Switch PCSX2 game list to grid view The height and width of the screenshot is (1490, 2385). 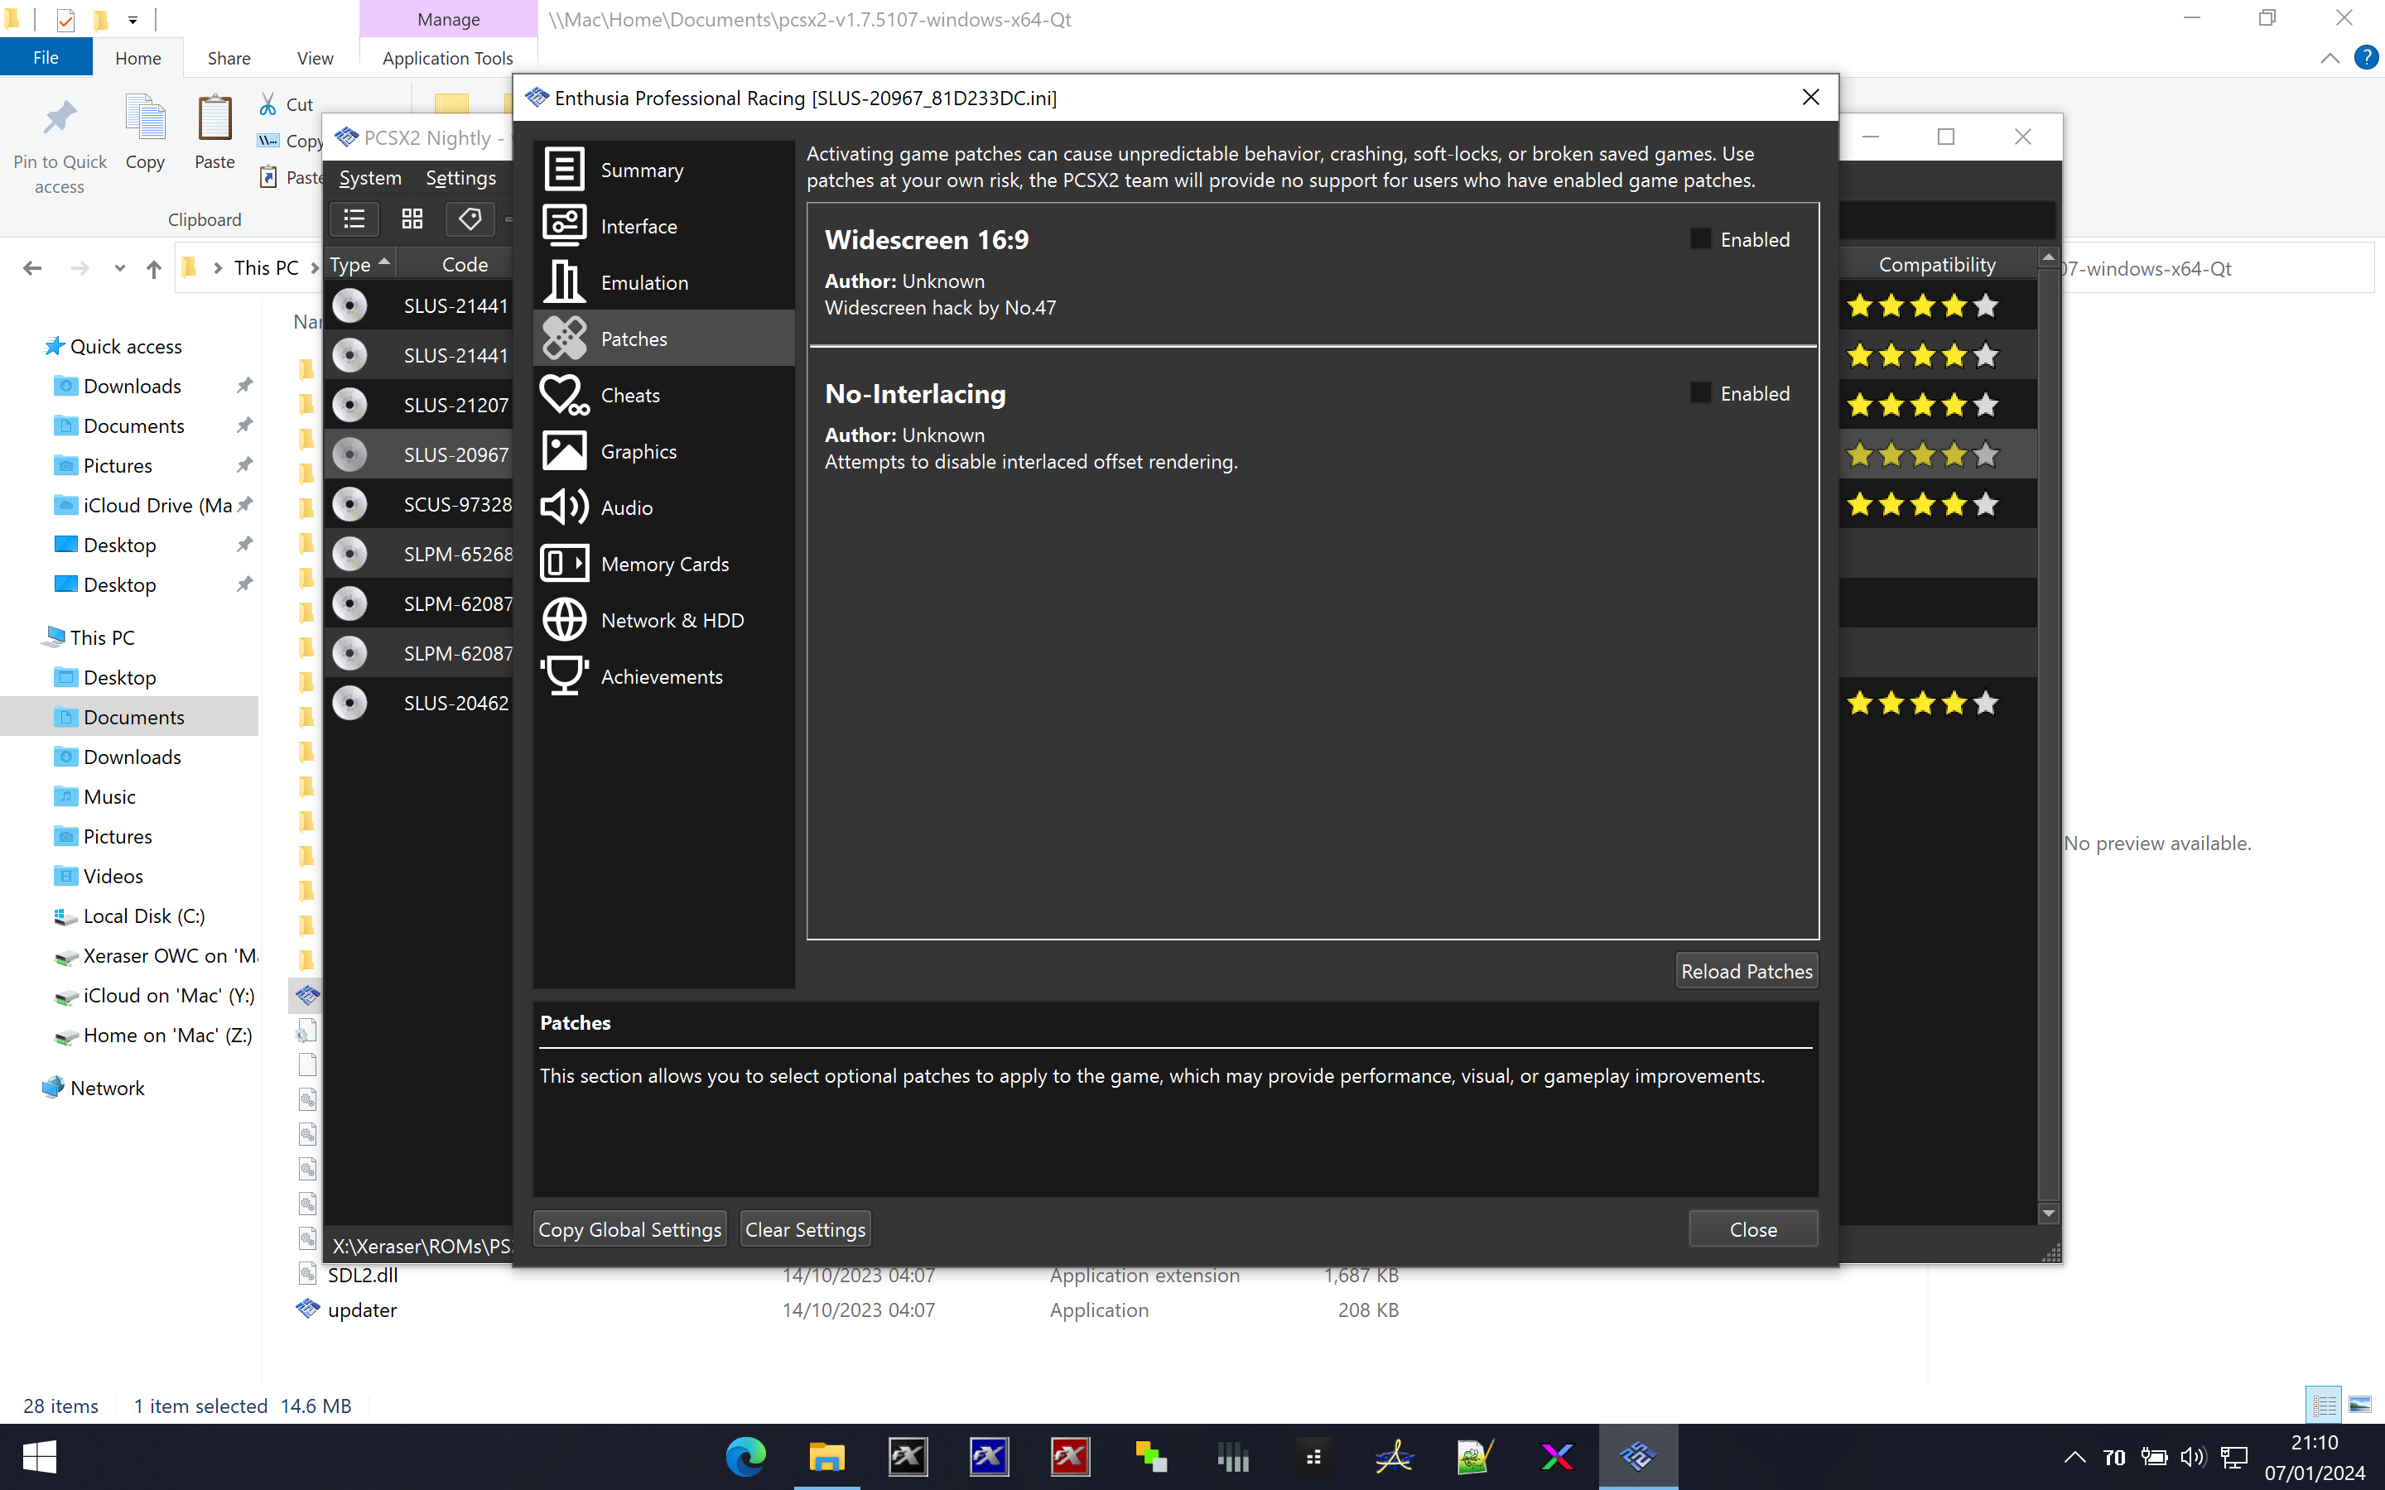pos(412,219)
